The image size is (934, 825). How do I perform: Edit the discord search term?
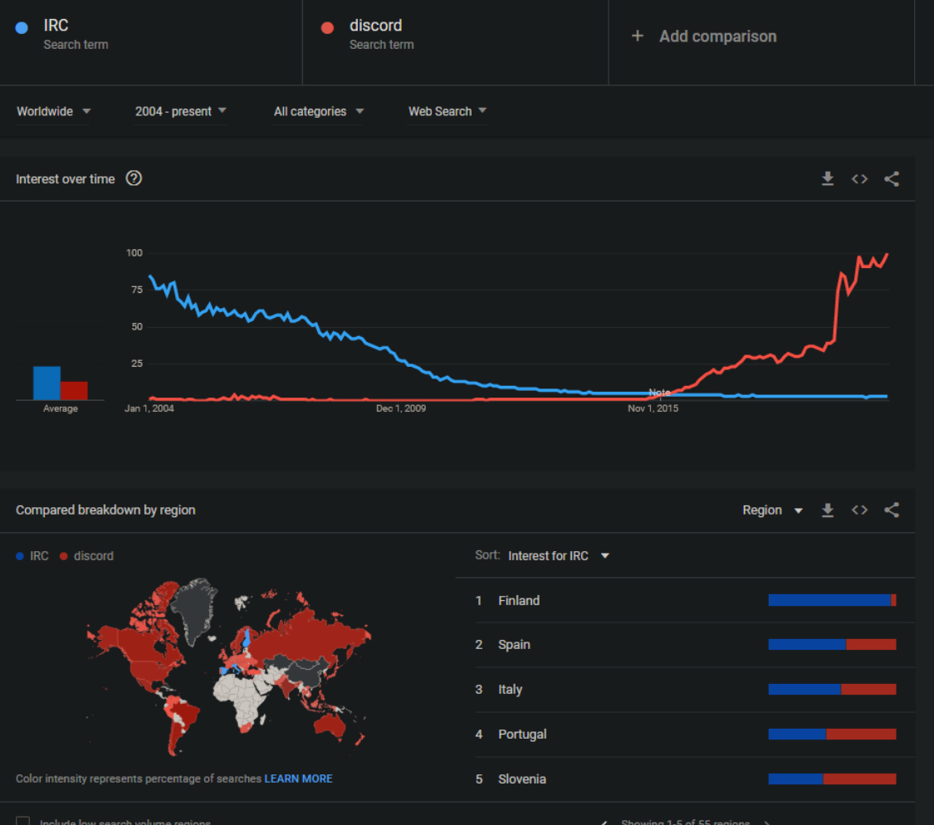[x=381, y=34]
